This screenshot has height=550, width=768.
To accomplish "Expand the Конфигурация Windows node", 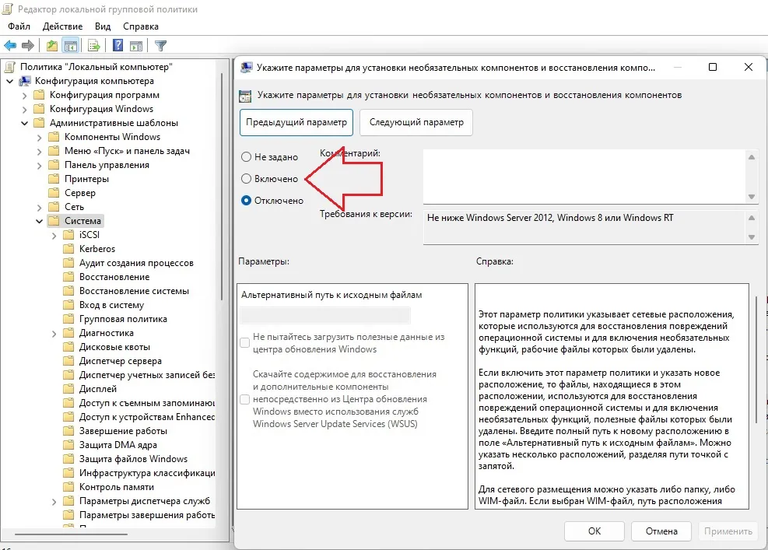I will pyautogui.click(x=24, y=109).
